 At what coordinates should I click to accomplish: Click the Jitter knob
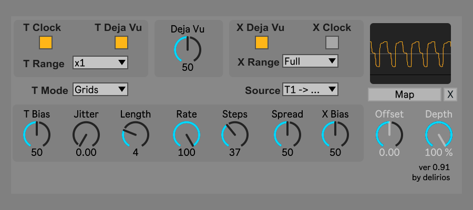(x=86, y=134)
